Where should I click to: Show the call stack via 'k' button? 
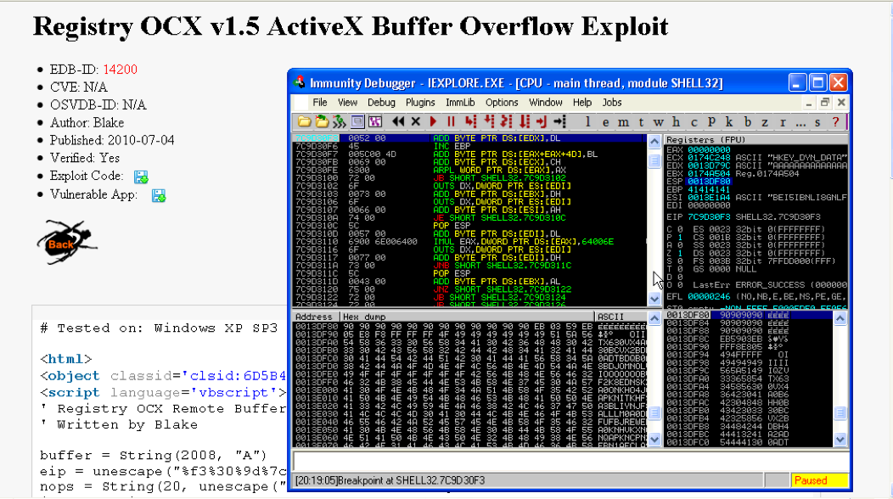click(x=729, y=121)
